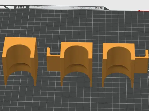This screenshot has width=149, height=111.
Task: Click the small icon right of the square icon
Action: [x=25, y=7]
